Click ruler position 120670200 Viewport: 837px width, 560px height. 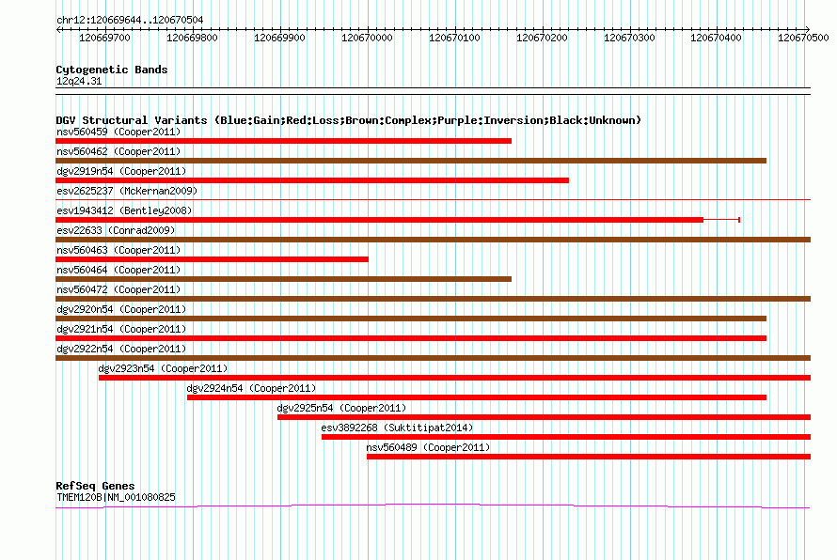pos(543,38)
